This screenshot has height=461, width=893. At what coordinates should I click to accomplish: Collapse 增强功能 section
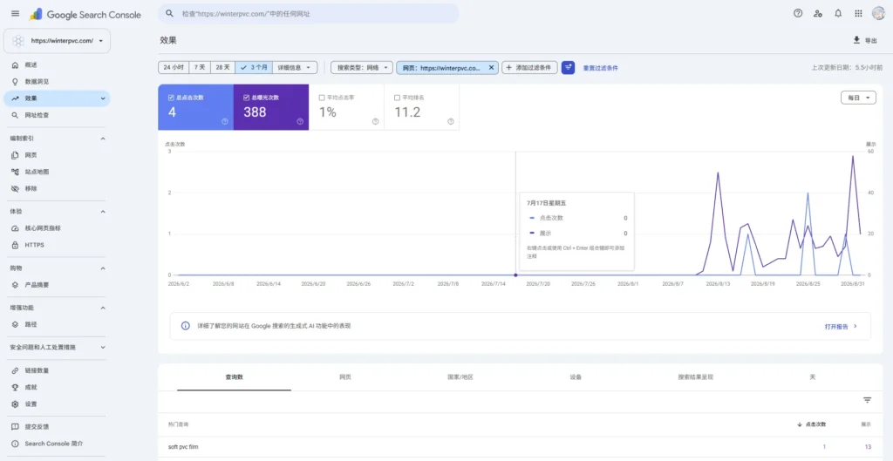pyautogui.click(x=103, y=308)
